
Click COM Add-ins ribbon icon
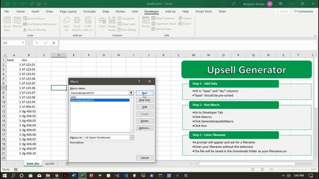(x=88, y=24)
